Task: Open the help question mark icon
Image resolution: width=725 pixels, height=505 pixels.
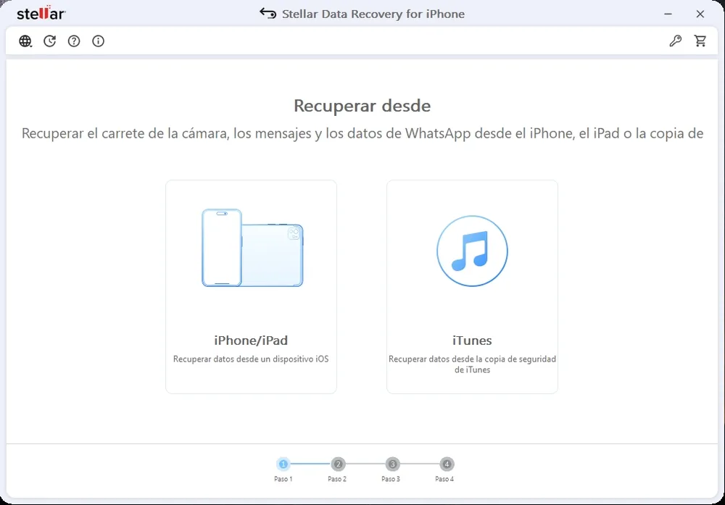Action: coord(74,41)
